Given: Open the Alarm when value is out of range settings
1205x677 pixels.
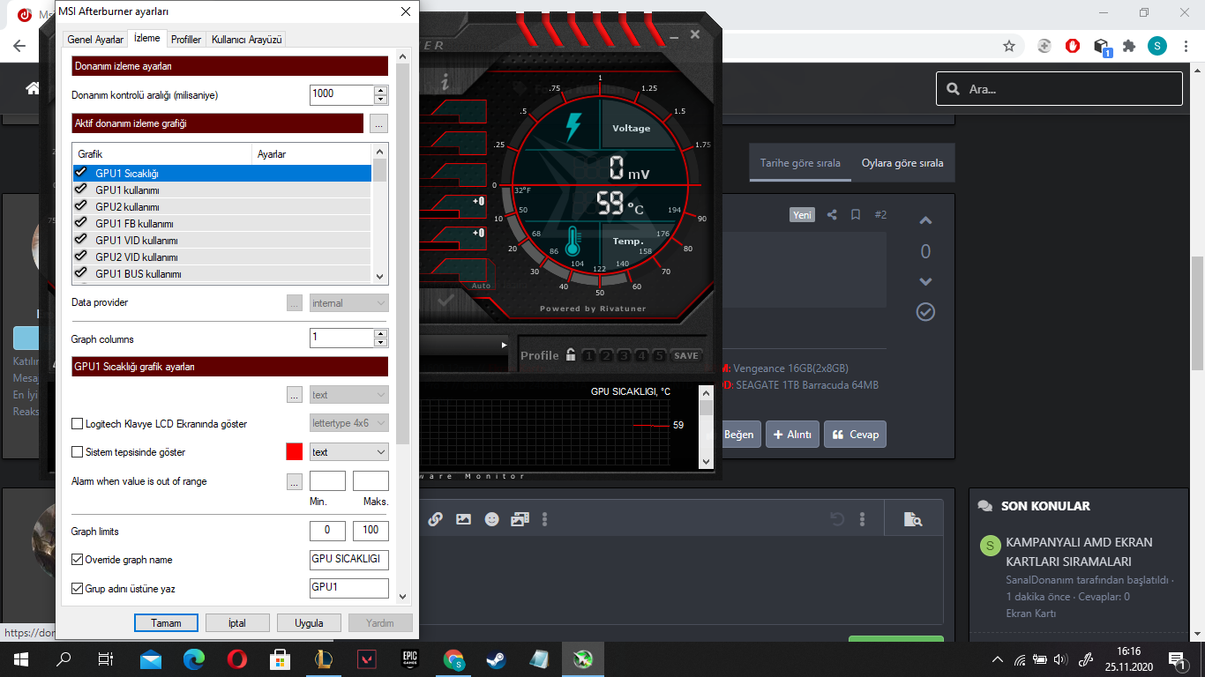Looking at the screenshot, I should (294, 481).
